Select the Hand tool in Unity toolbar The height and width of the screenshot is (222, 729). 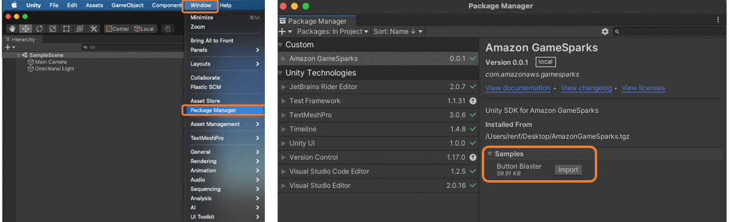pos(12,29)
